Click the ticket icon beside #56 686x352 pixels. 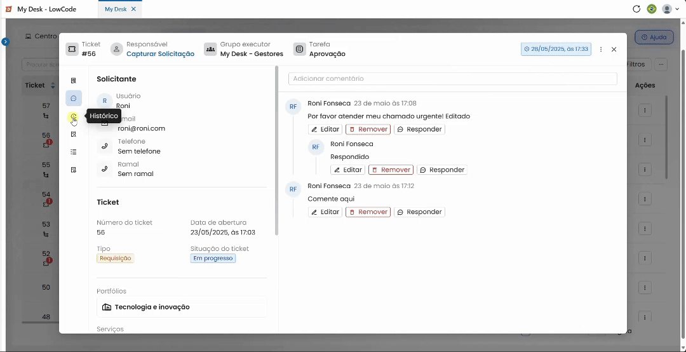[72, 49]
